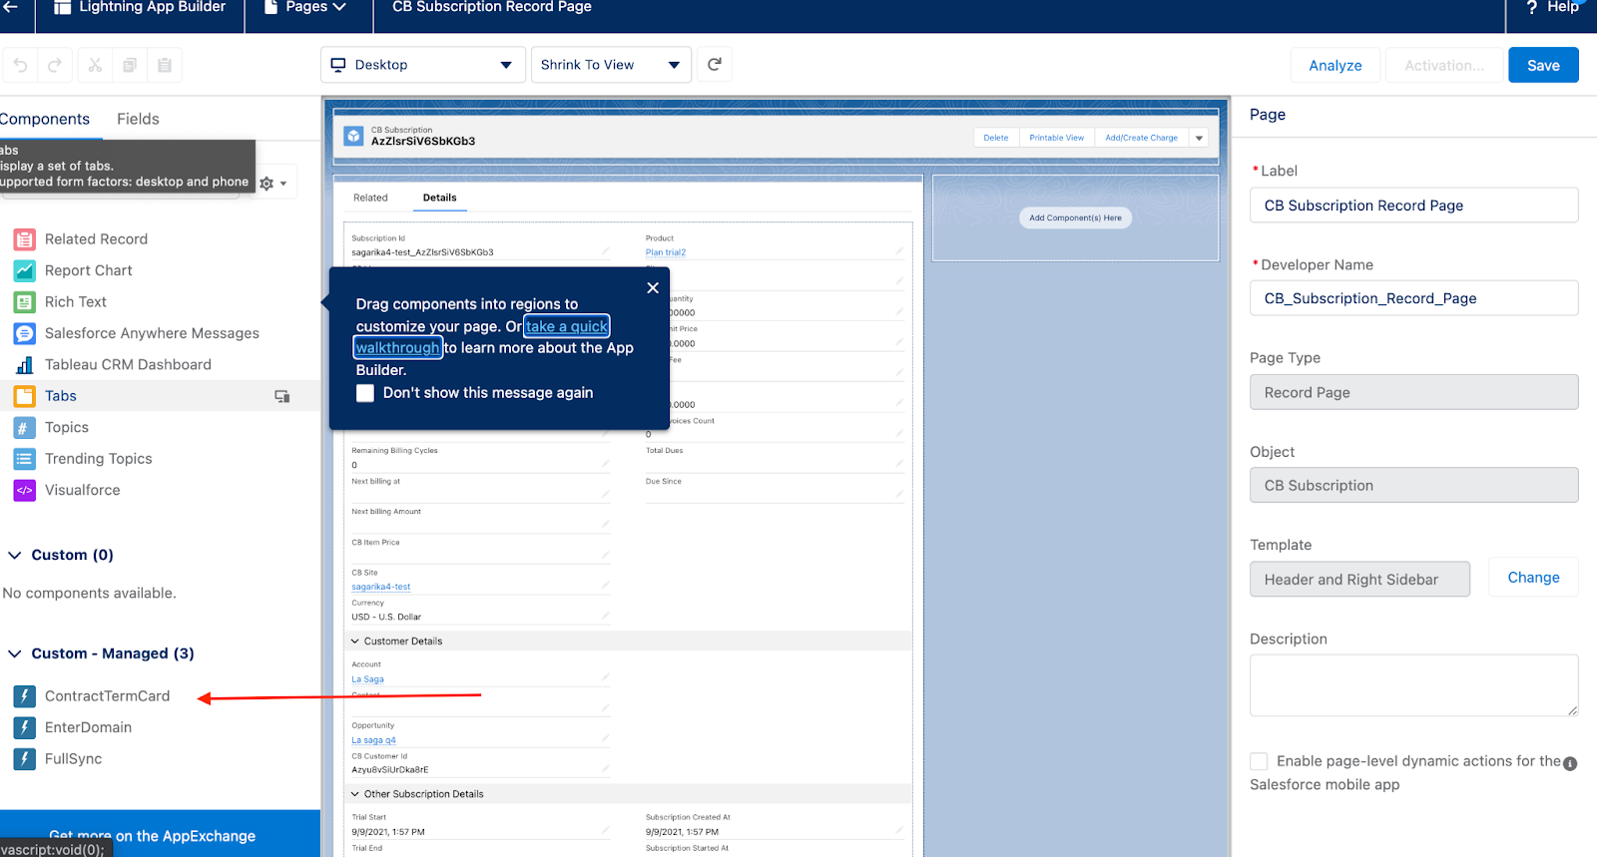Open the Related tab on canvas
The width and height of the screenshot is (1597, 857).
370,198
